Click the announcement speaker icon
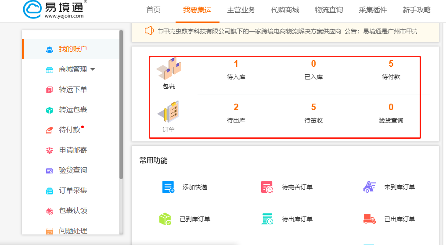Screen dimensions: 446x245 pyautogui.click(x=149, y=31)
